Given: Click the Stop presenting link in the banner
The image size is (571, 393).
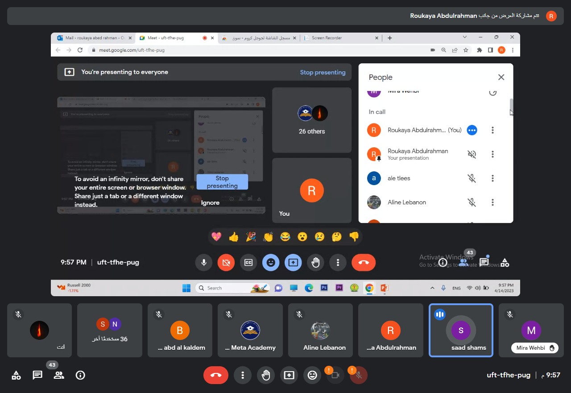Looking at the screenshot, I should click(323, 72).
